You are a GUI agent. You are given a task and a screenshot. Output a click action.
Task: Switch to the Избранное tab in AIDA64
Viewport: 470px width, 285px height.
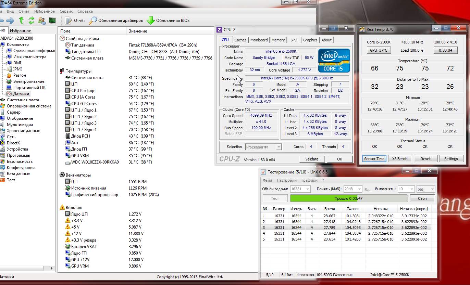tap(21, 31)
